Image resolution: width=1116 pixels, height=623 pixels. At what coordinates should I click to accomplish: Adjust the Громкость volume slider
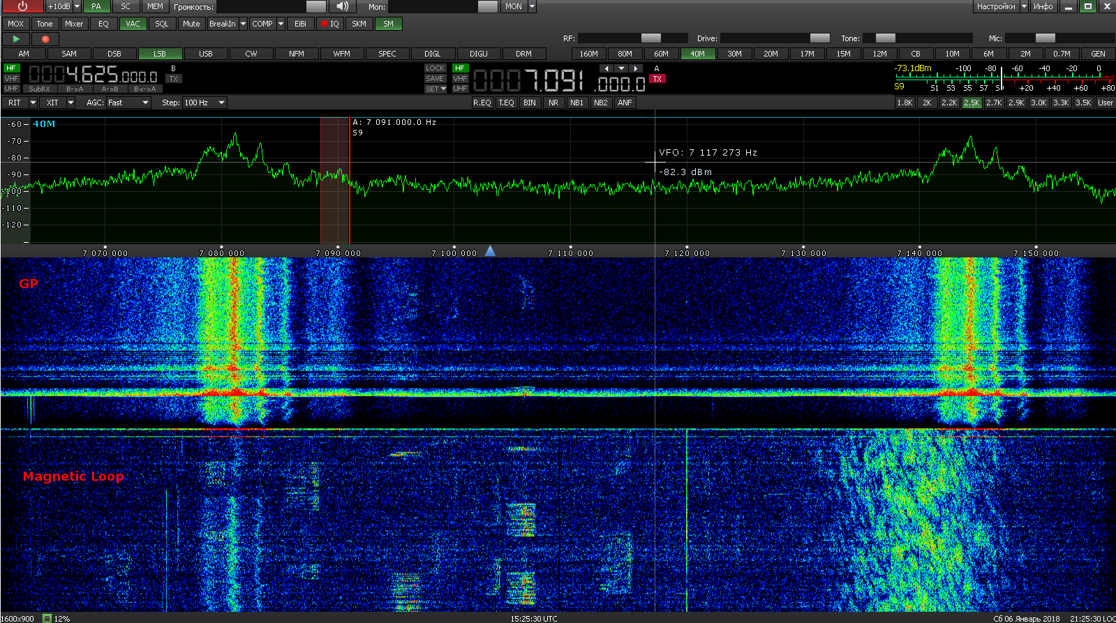[271, 6]
